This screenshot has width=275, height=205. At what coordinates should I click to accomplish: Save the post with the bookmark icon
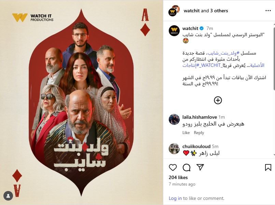[268, 167]
